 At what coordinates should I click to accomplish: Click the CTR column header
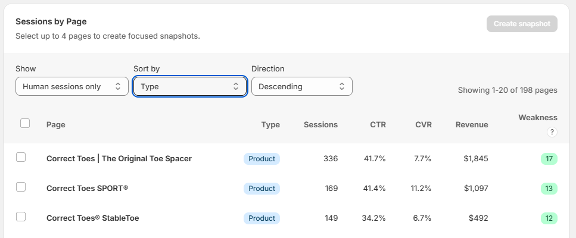pyautogui.click(x=378, y=125)
